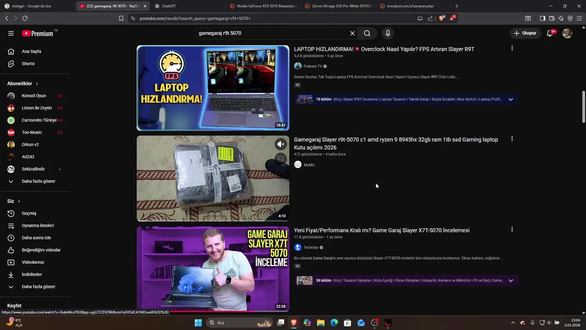Switch to the chatgpt Google'da Ara tab
586x330 pixels.
(38, 6)
